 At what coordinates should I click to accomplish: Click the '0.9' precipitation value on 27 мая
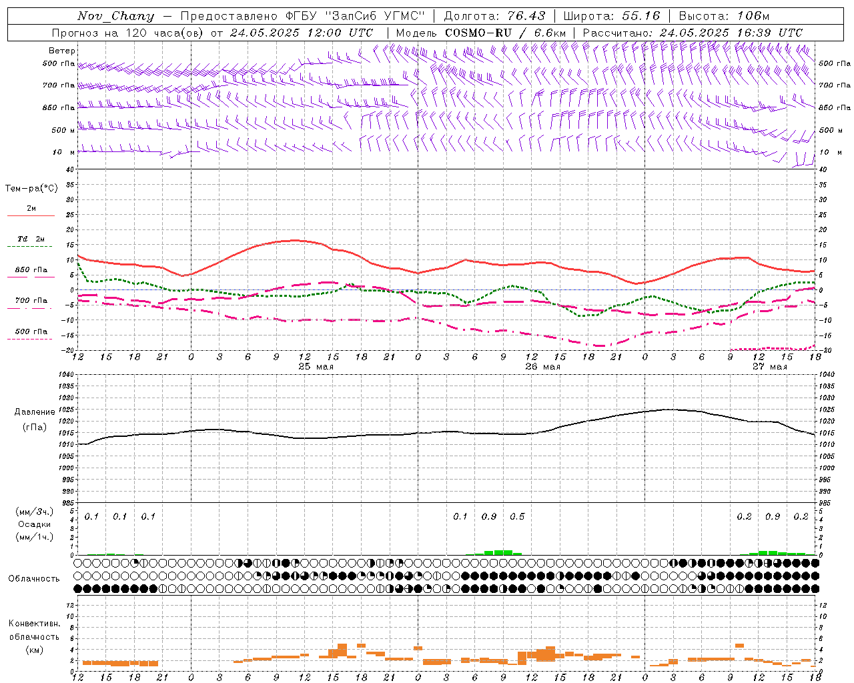(x=773, y=517)
